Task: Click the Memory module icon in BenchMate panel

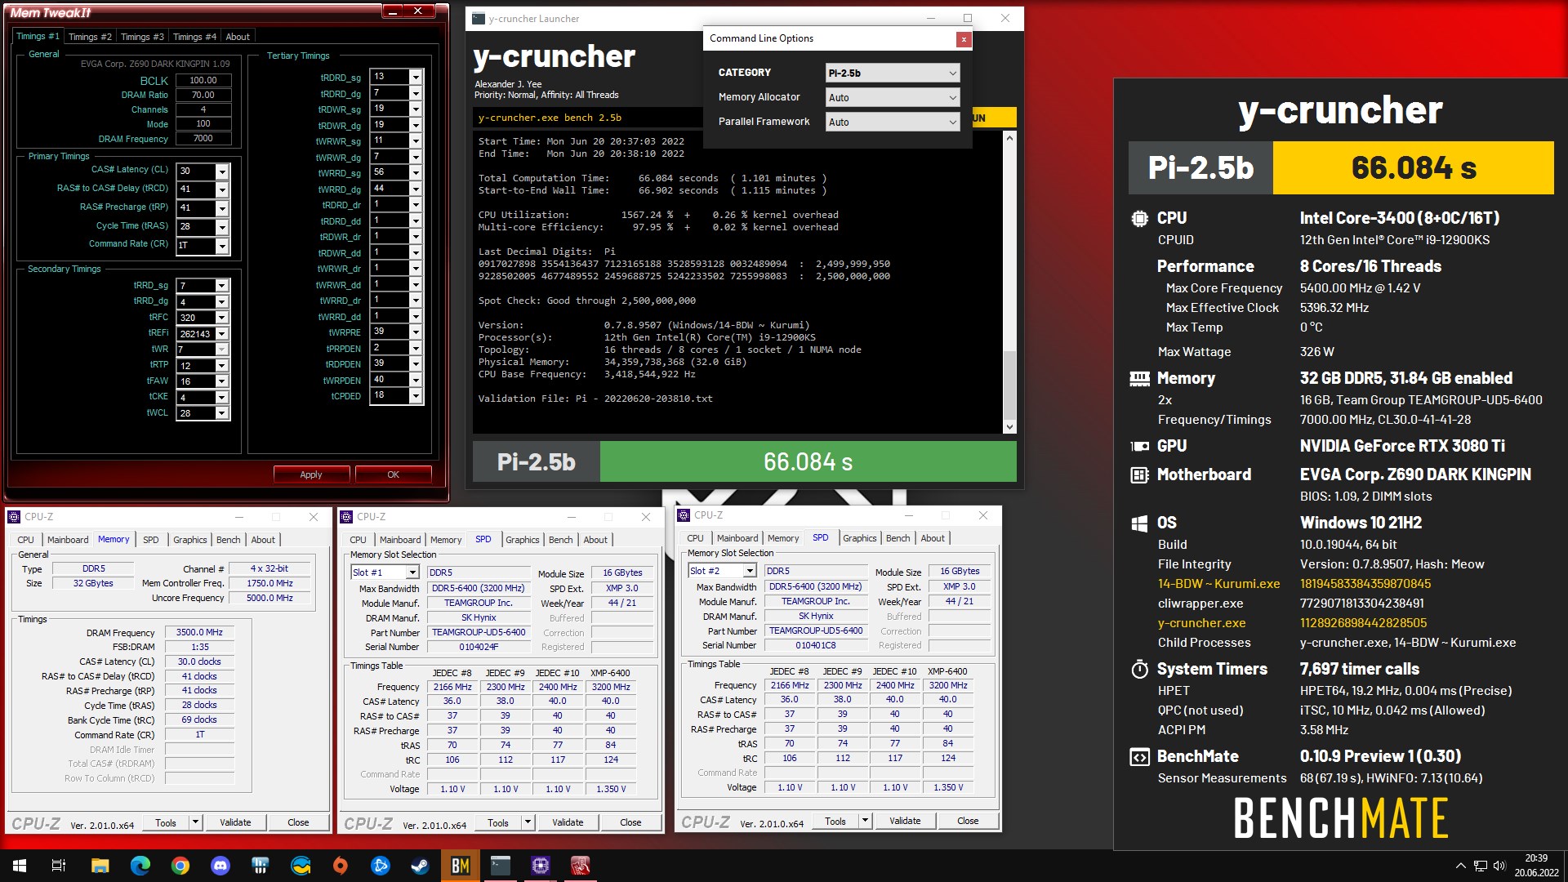Action: click(x=1139, y=378)
